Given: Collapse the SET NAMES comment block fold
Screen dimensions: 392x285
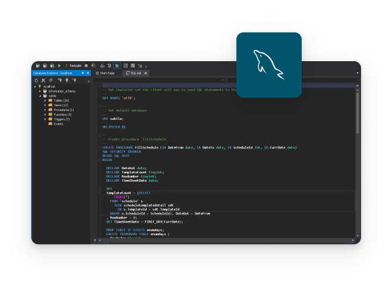Looking at the screenshot, I should tap(100, 86).
